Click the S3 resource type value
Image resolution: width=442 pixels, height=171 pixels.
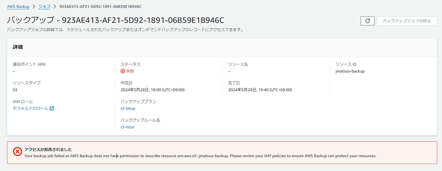pyautogui.click(x=15, y=90)
